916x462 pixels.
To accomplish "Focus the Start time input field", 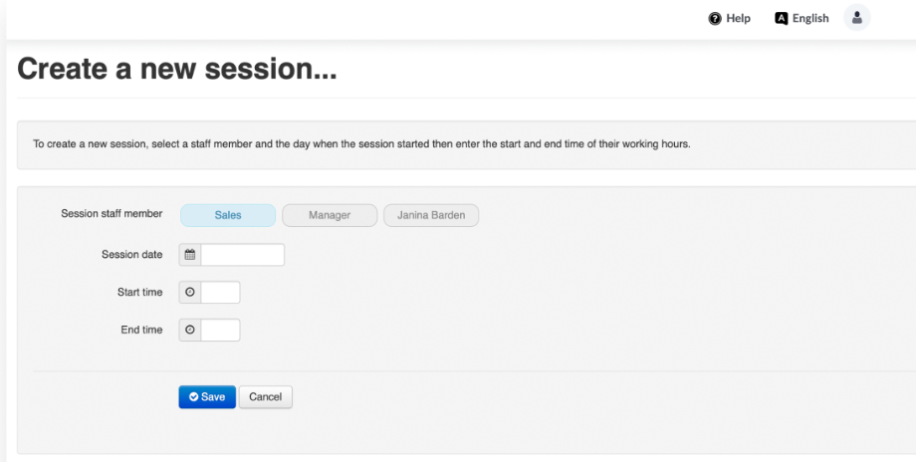I will coord(221,293).
